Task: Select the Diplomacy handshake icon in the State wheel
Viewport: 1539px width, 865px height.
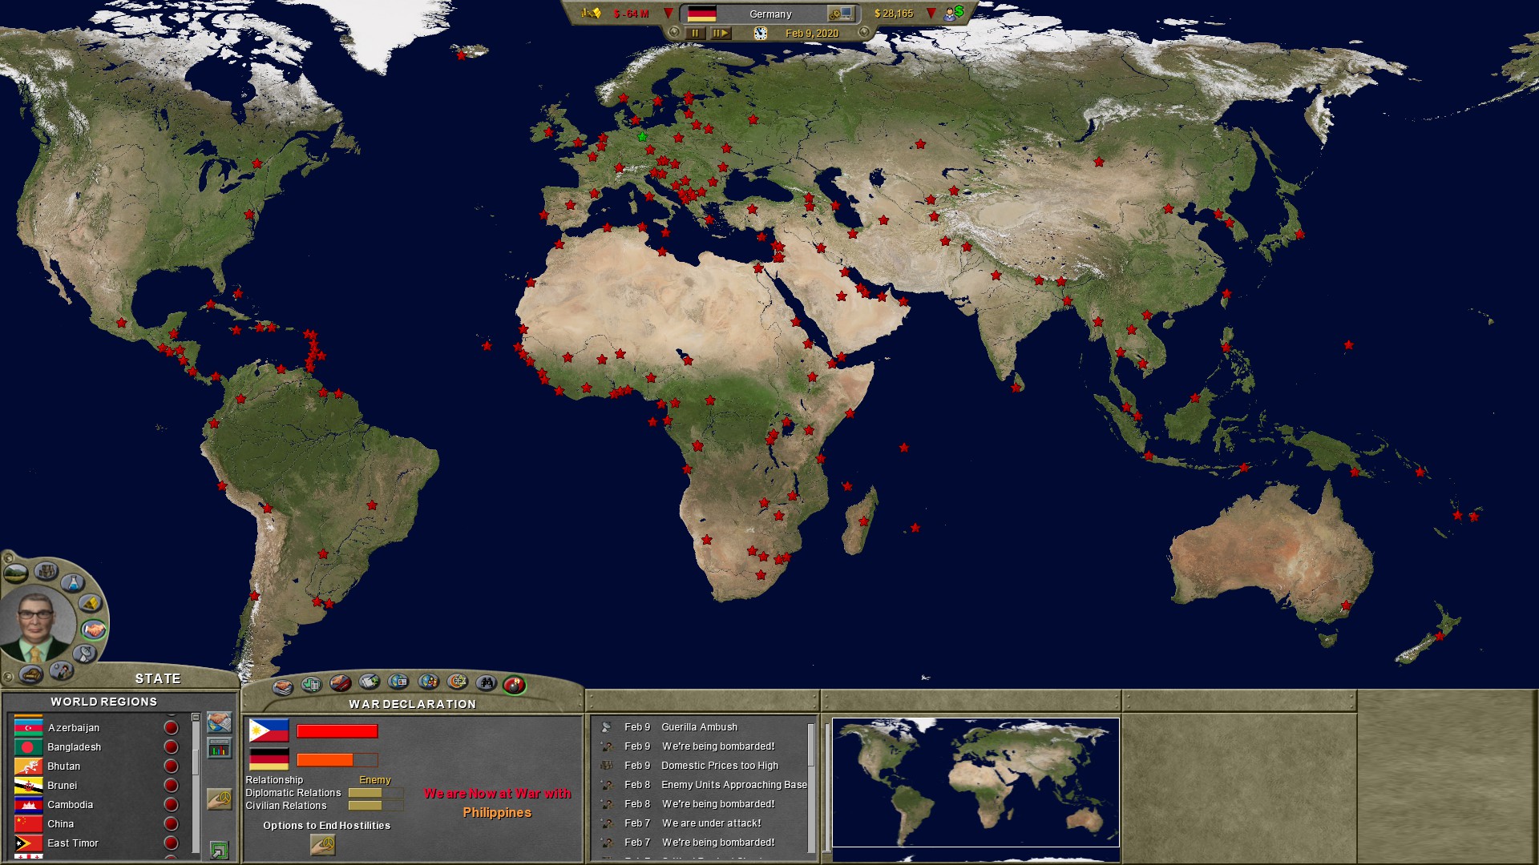Action: (92, 630)
